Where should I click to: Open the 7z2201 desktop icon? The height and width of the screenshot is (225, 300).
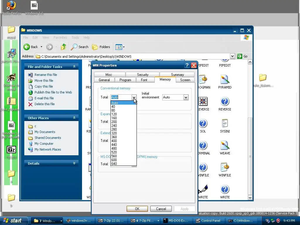pyautogui.click(x=11, y=152)
